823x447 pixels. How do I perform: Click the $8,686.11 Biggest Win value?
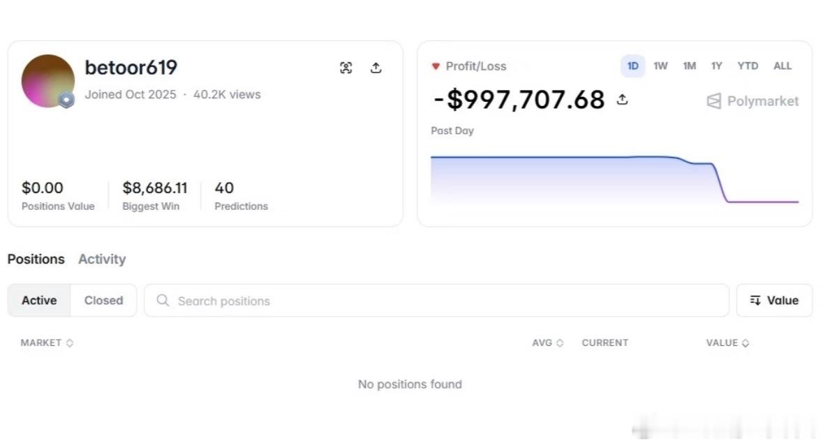[x=155, y=188]
